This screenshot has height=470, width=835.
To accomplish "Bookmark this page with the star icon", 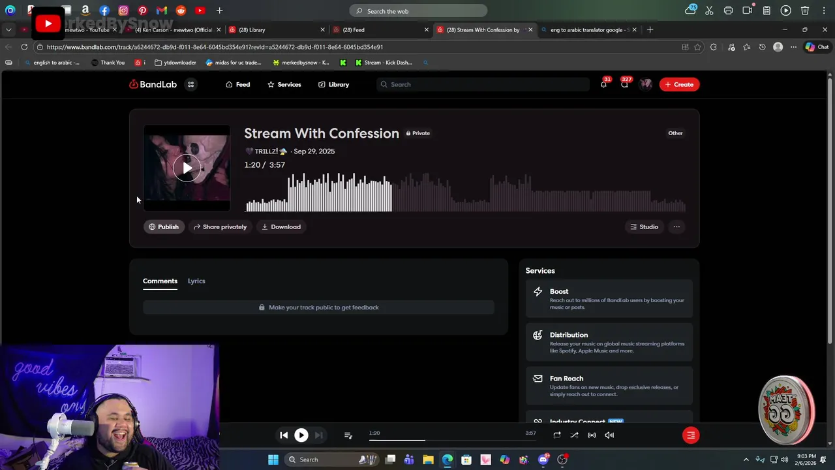I will (697, 47).
